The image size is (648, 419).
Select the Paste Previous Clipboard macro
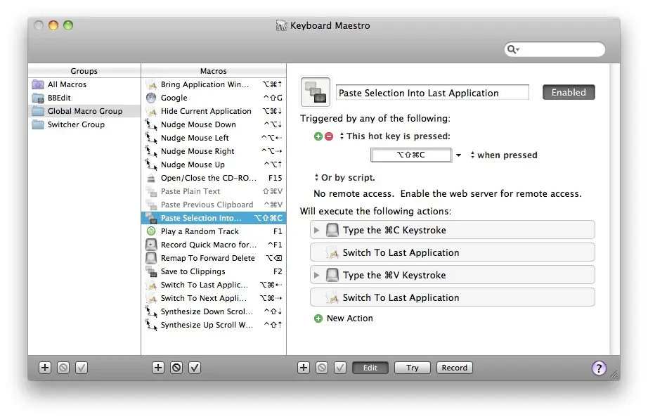coord(214,205)
